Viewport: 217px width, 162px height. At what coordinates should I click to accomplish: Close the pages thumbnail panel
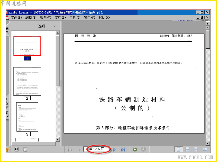[55, 26]
